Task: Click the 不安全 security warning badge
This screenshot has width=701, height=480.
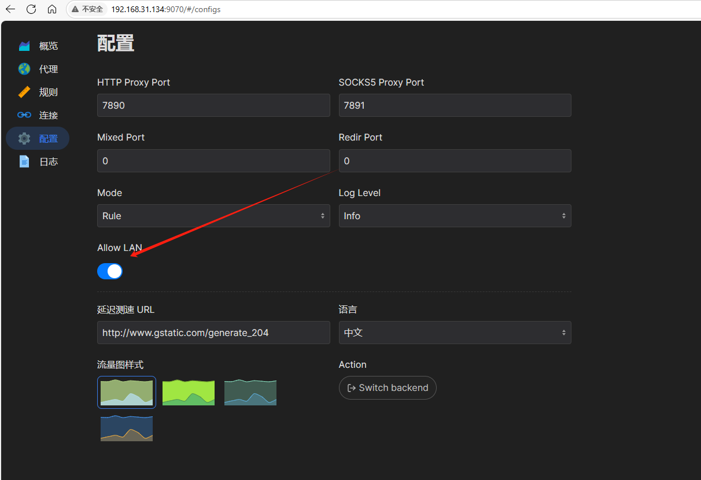Action: pos(87,9)
